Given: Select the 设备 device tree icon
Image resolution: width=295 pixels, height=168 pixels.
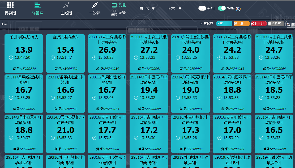Looking at the screenshot, I should 114,12.
